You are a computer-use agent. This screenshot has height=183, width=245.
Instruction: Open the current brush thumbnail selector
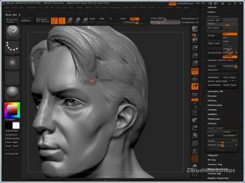coord(12,32)
